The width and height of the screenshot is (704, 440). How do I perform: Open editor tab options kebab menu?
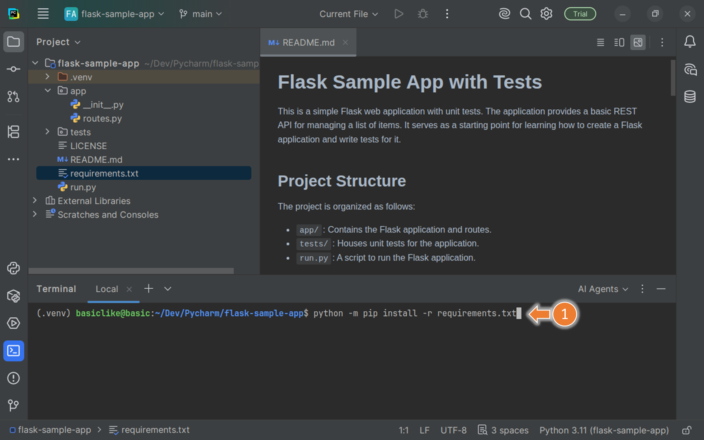(662, 42)
